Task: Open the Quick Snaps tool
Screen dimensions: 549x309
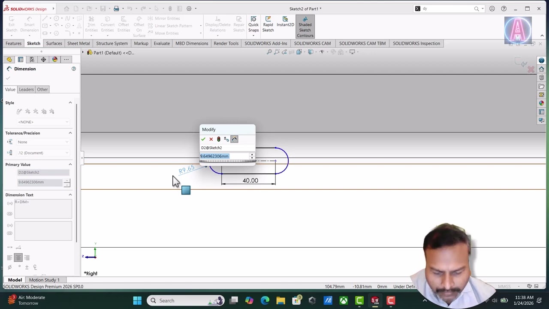Action: [253, 24]
